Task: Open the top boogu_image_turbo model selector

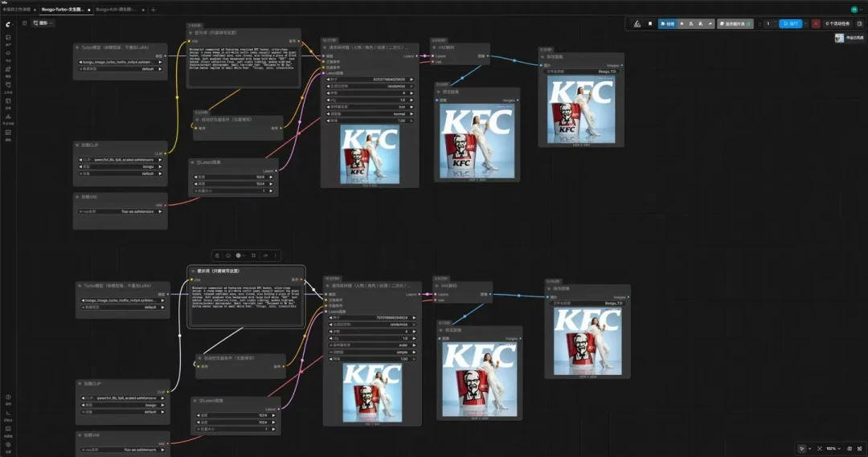Action: [121, 62]
